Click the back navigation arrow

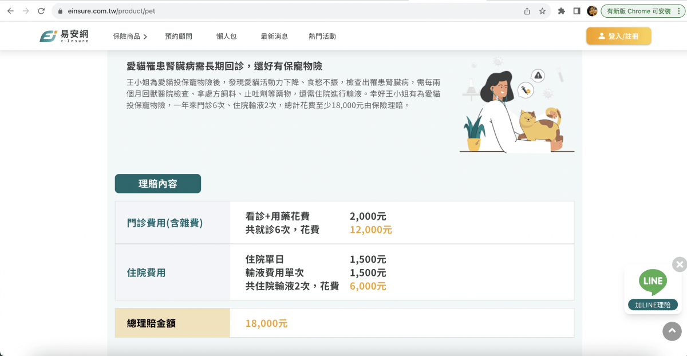pos(10,10)
